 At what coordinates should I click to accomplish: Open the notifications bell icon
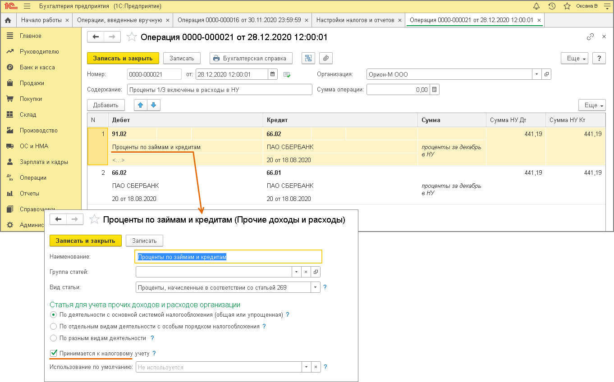pos(536,6)
